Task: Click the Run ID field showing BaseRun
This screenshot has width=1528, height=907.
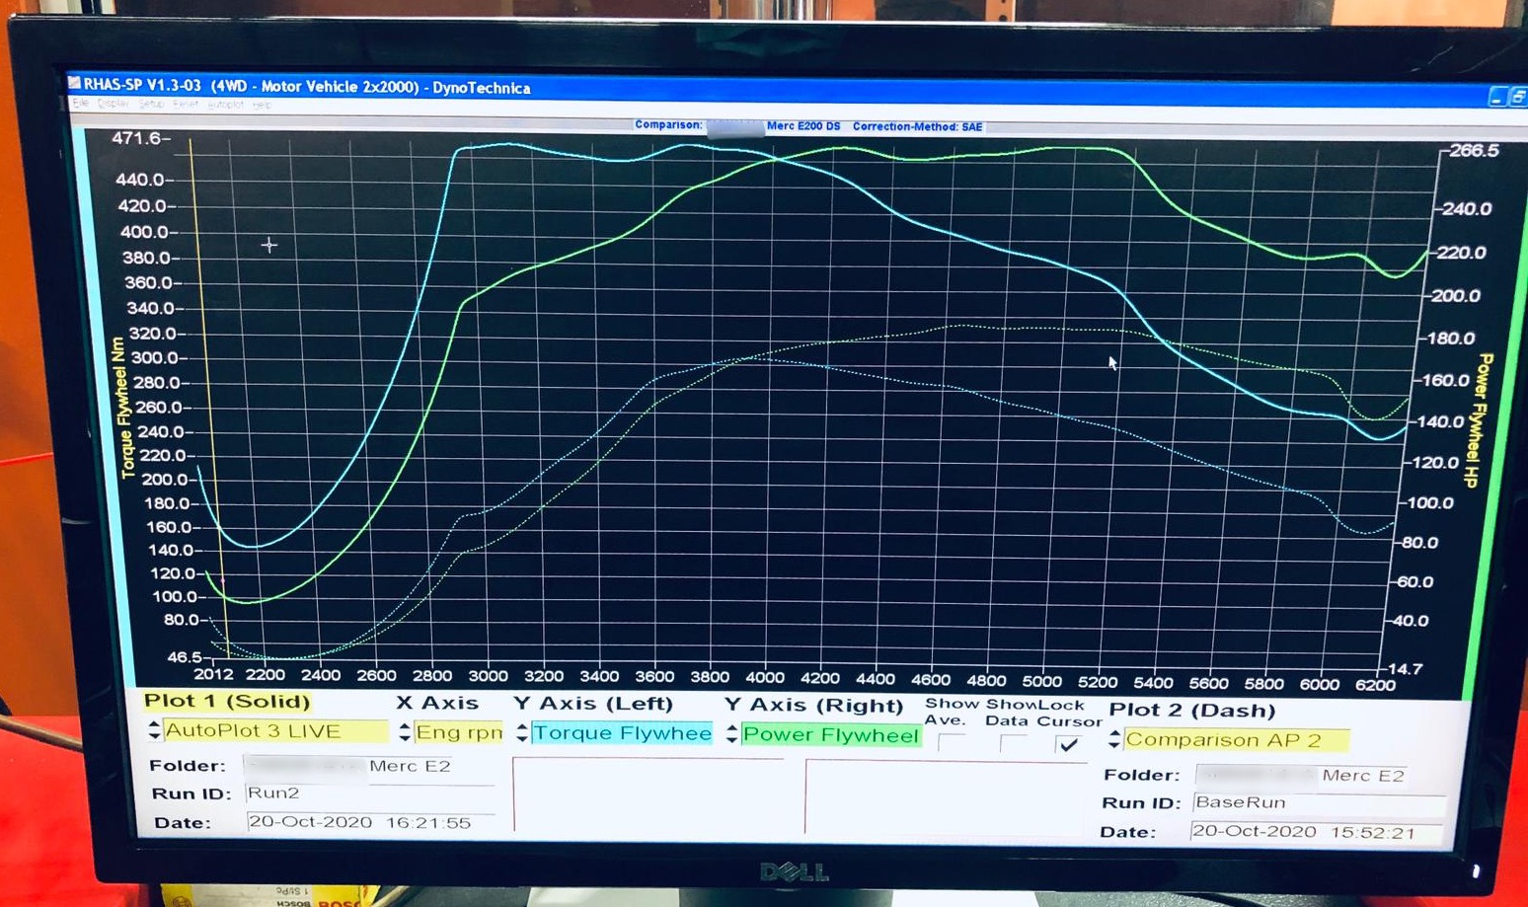Action: click(x=1318, y=803)
